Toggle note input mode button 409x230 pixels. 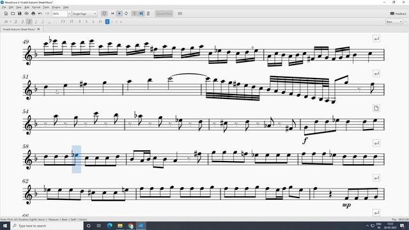pyautogui.click(x=6, y=22)
